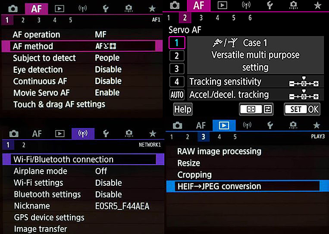This screenshot has width=329, height=234.
Task: Open the playback icon tab in NETWORK1 menu
Action: click(60, 134)
